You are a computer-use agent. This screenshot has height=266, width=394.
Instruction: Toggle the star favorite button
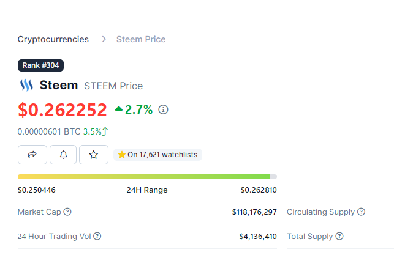coord(94,155)
